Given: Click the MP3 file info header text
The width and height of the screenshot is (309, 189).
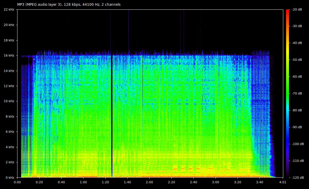Looking at the screenshot, I should 69,4.
